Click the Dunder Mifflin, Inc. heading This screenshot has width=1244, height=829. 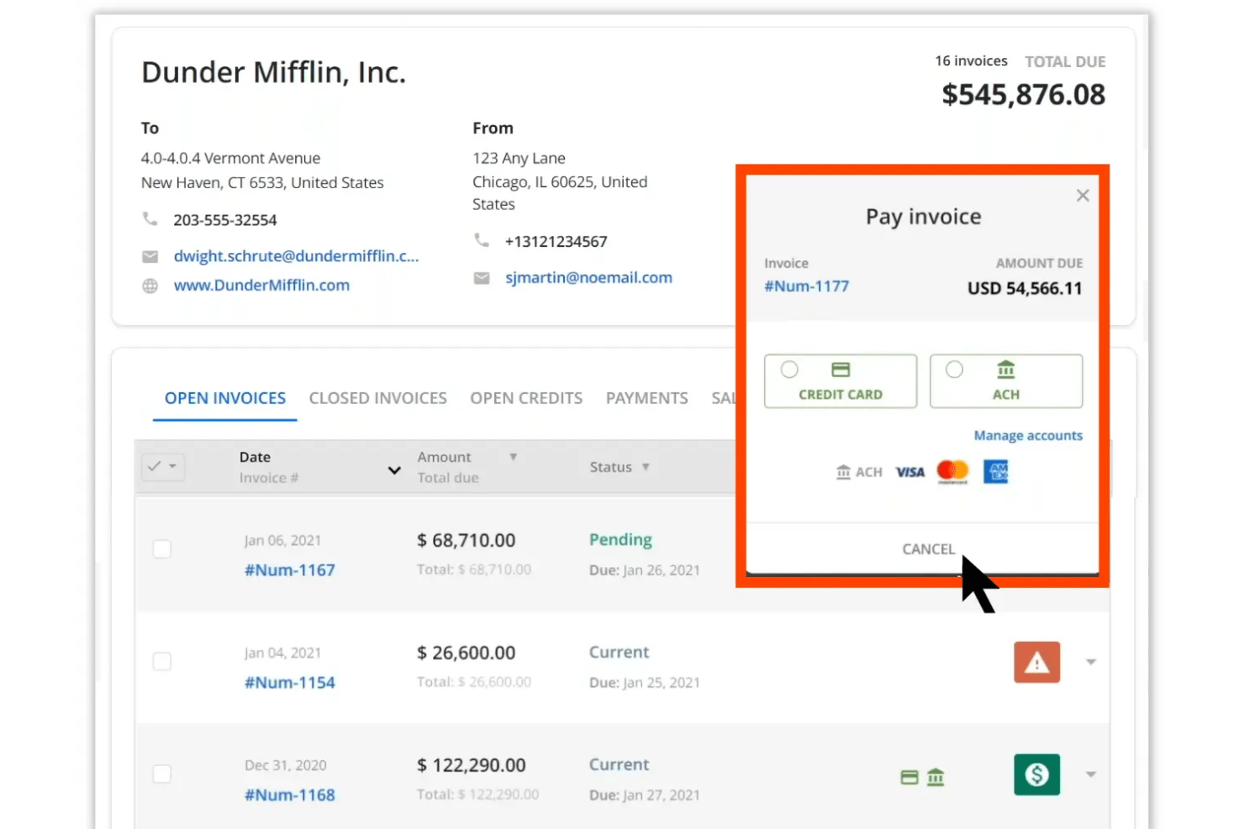pyautogui.click(x=273, y=73)
